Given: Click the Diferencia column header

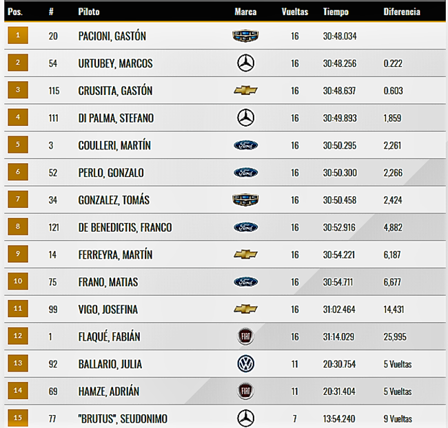Looking at the screenshot, I should pos(402,12).
